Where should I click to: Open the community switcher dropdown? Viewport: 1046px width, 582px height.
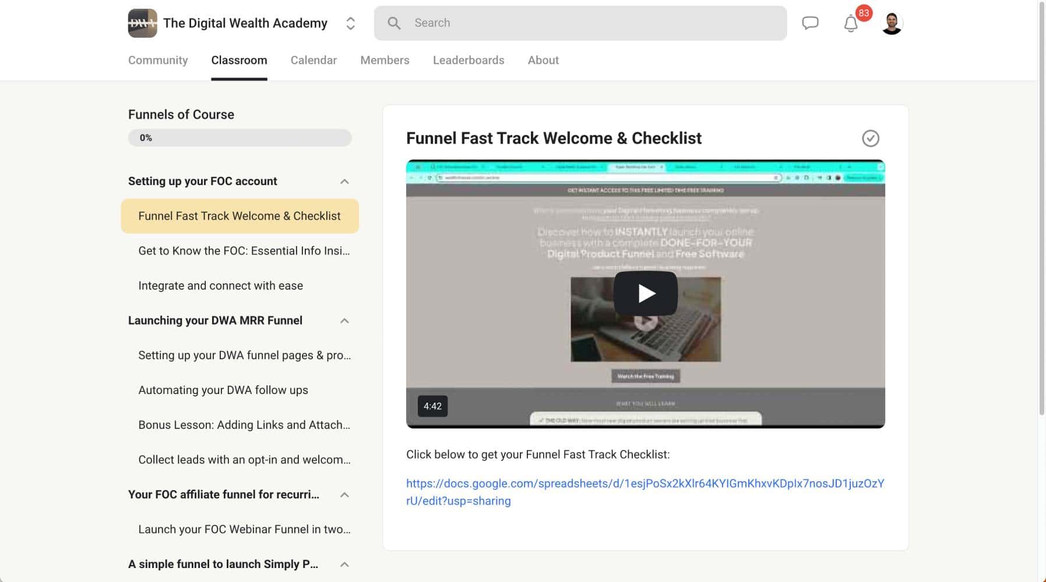(350, 23)
